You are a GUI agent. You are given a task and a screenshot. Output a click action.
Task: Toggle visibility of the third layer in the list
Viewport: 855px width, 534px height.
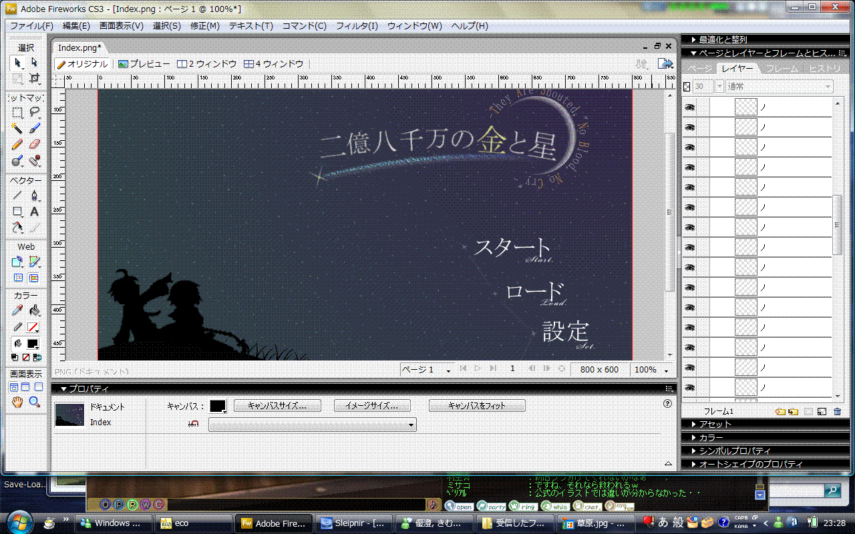click(690, 147)
